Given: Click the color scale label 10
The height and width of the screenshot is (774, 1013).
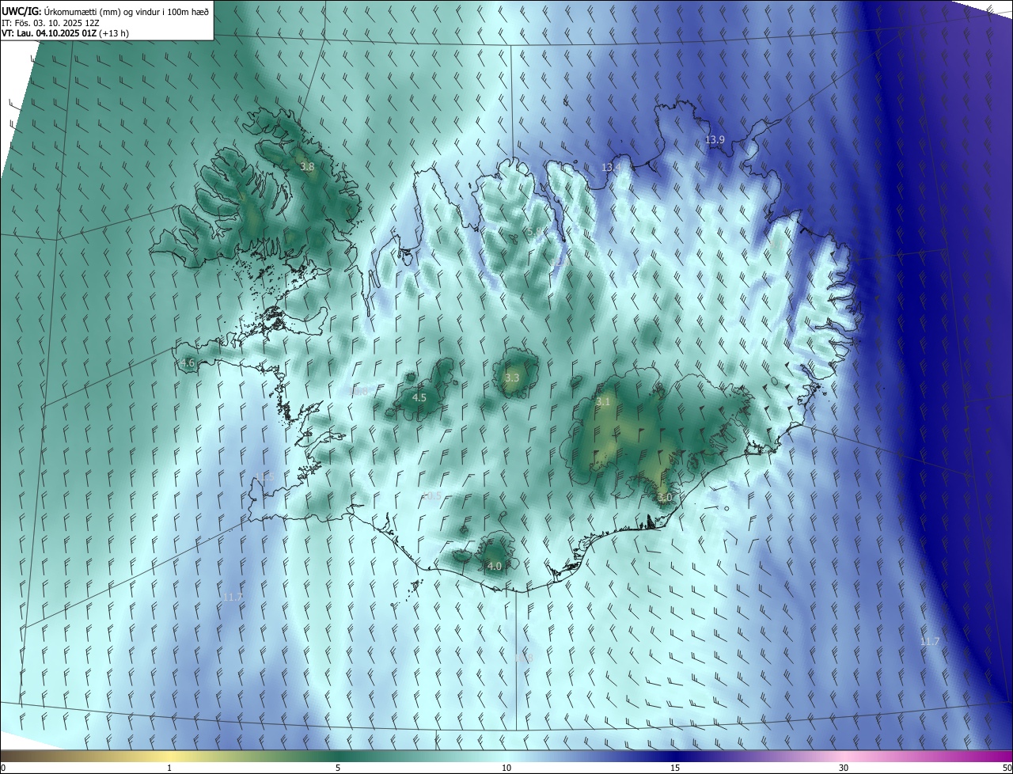Looking at the screenshot, I should coord(506,768).
